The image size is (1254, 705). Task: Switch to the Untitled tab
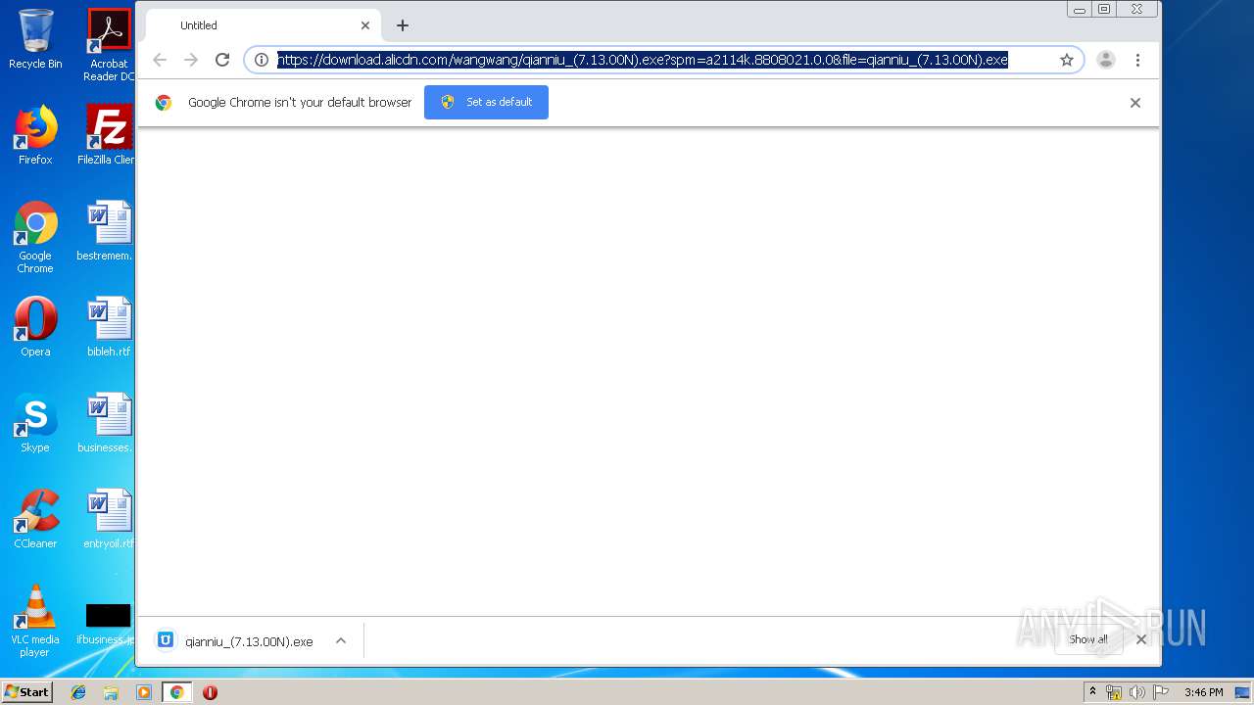pos(265,25)
